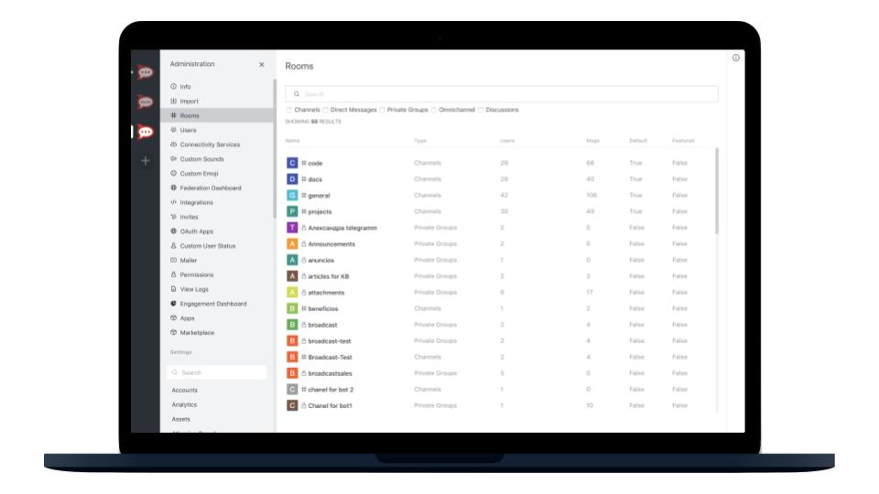
Task: Click the Marketplace cube icon
Action: 173,333
